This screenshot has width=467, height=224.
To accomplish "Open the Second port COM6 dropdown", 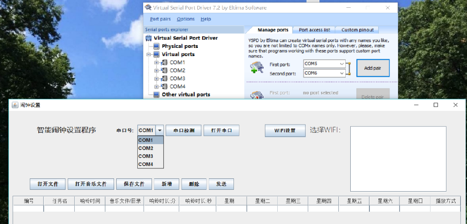I will click(x=342, y=73).
